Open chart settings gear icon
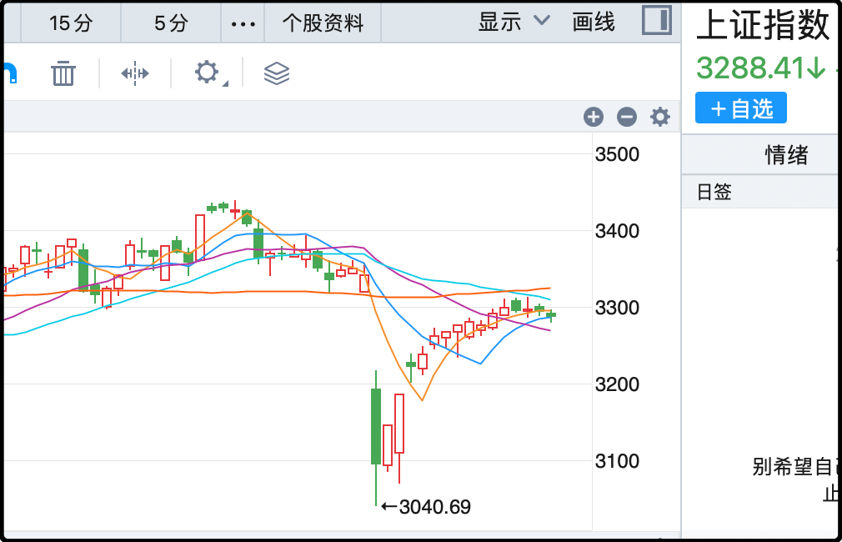The height and width of the screenshot is (542, 842). (x=660, y=117)
